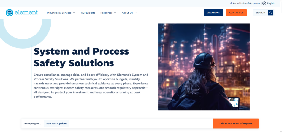Viewport: 282px width, 133px height.
Task: Open the English language selector
Action: coord(271,3)
